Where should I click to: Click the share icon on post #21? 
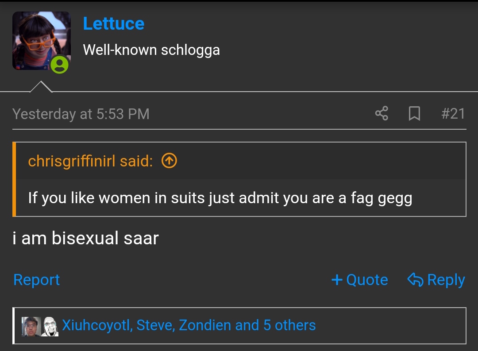point(382,113)
